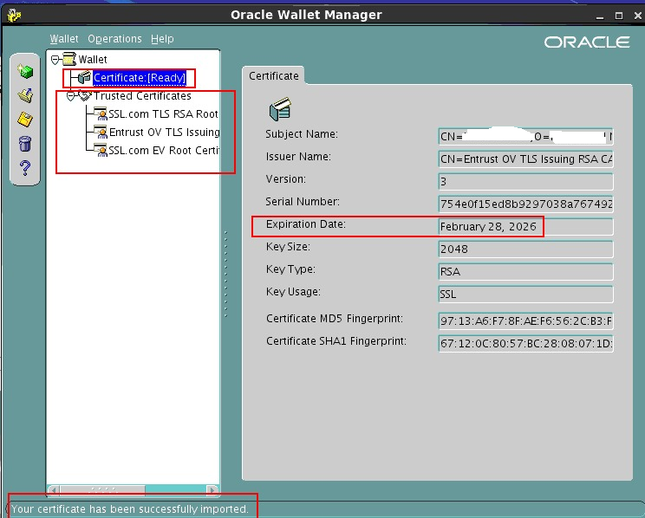Click the tree panel's right scroll arrow
Screen dimensions: 645x518
click(214, 489)
